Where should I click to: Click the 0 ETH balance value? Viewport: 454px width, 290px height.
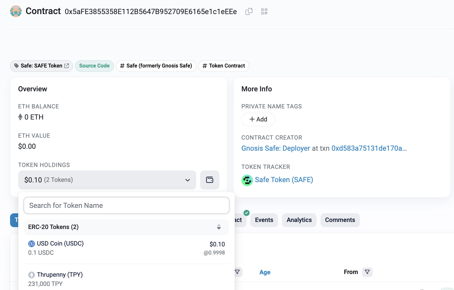[x=34, y=117]
